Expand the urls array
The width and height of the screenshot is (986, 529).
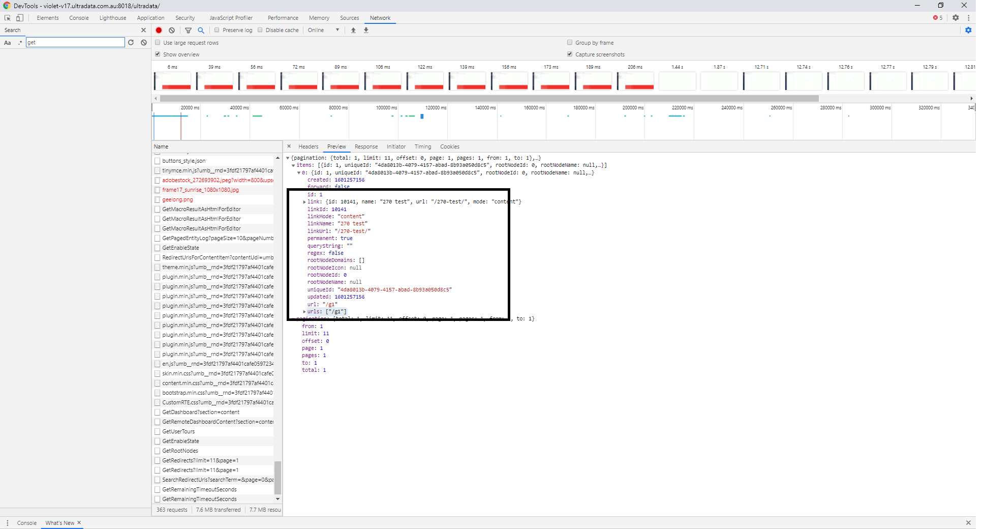tap(304, 312)
